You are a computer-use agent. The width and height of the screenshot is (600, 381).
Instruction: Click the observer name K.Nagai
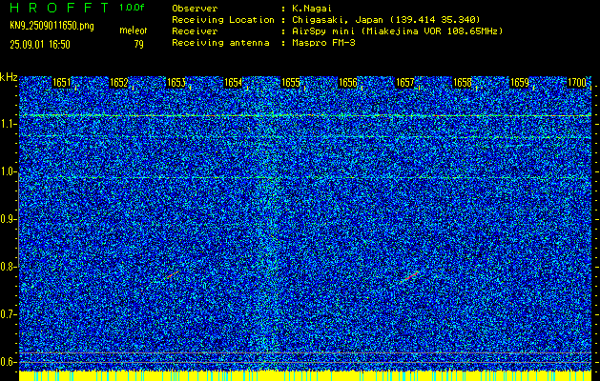click(x=312, y=9)
